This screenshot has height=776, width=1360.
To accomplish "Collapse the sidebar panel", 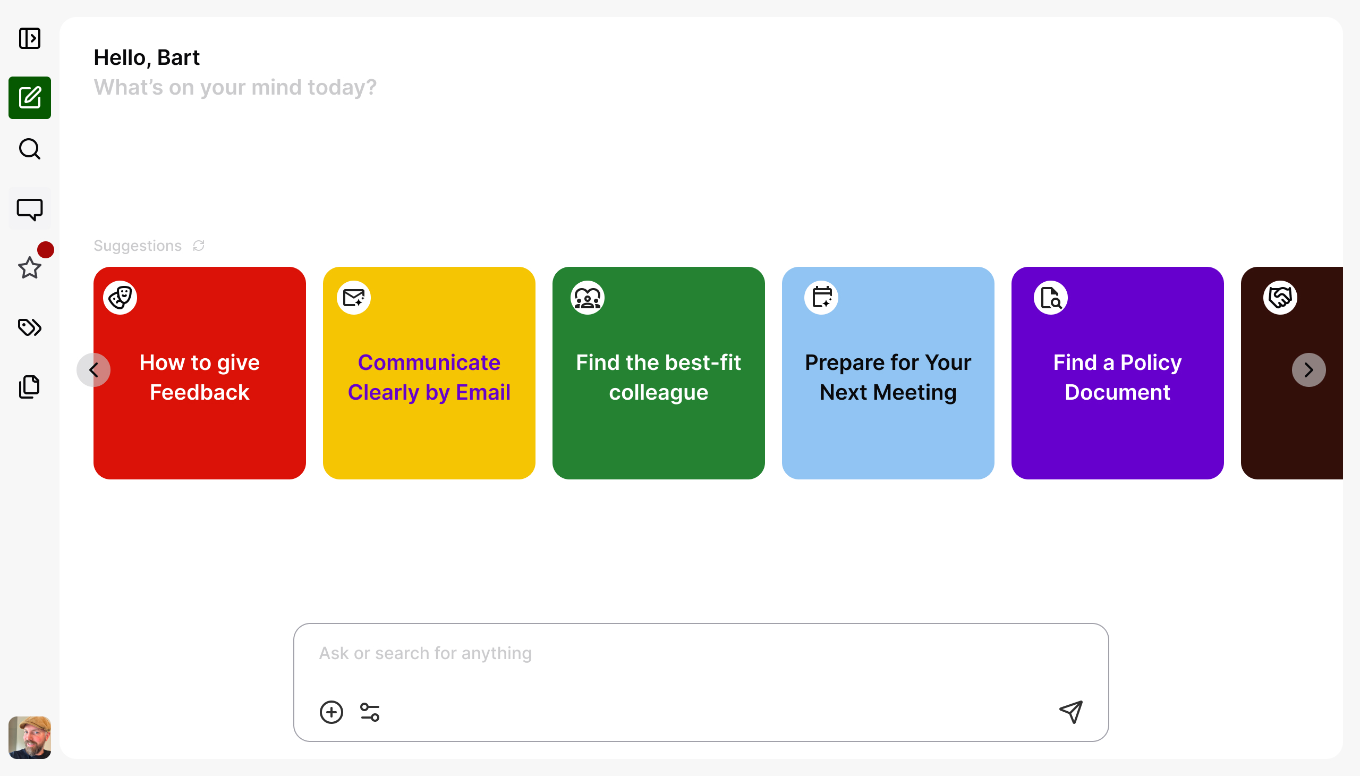I will tap(29, 38).
